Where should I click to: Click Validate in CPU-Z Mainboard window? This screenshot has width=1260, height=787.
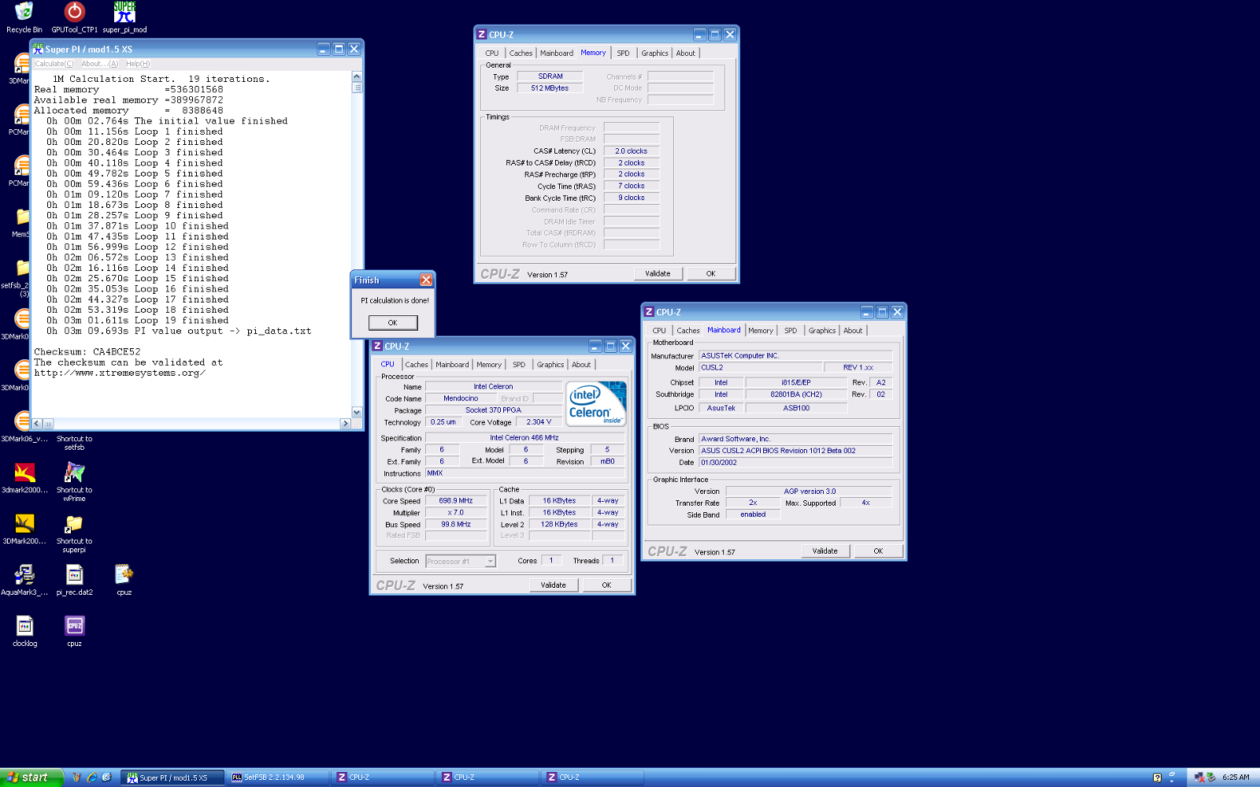(825, 551)
